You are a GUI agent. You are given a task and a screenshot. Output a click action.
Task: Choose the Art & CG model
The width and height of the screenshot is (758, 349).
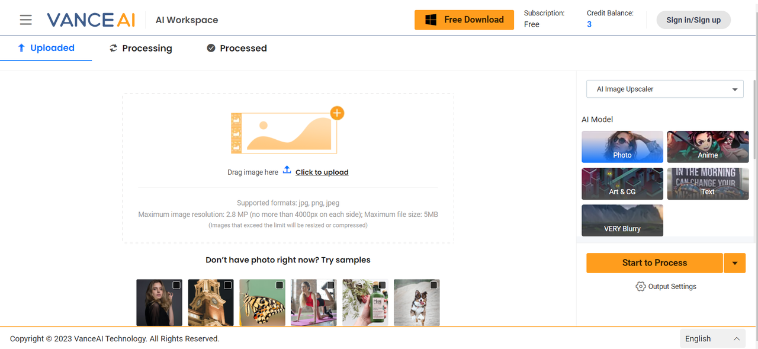[622, 184]
